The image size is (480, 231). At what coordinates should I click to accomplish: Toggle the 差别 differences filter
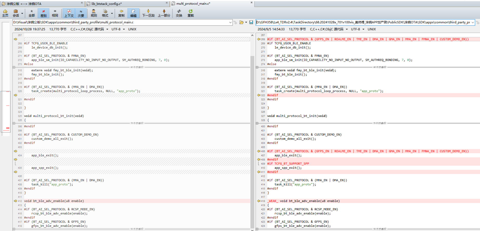43,13
